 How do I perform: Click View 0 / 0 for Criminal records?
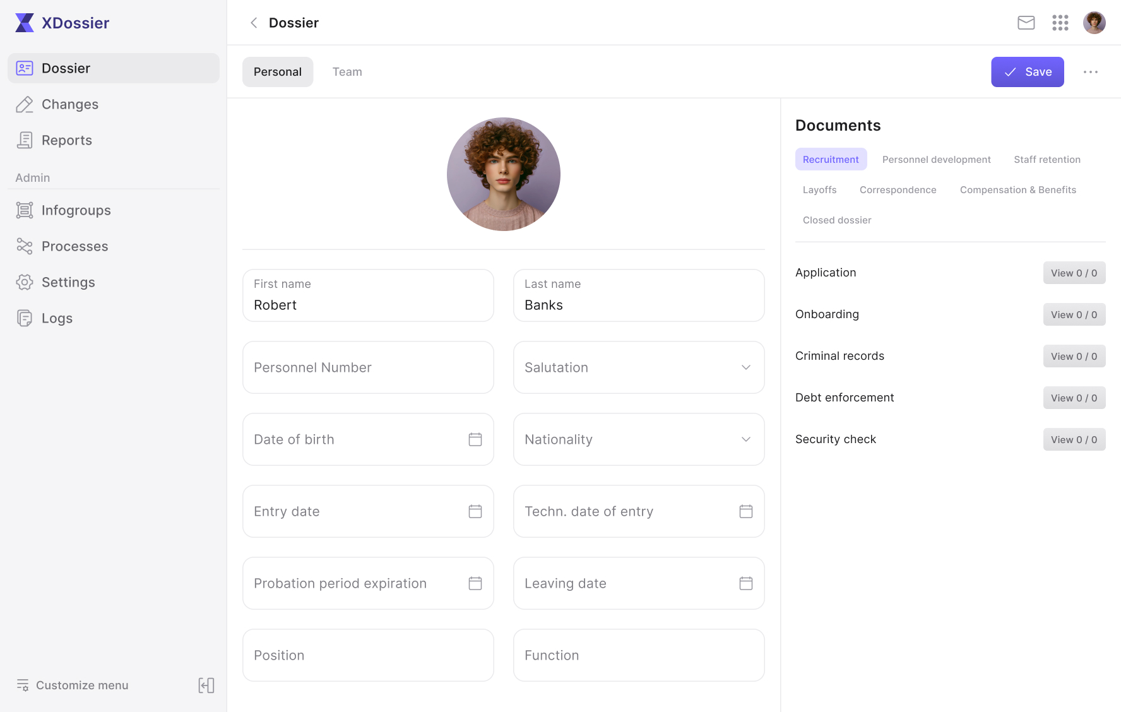[1074, 356]
